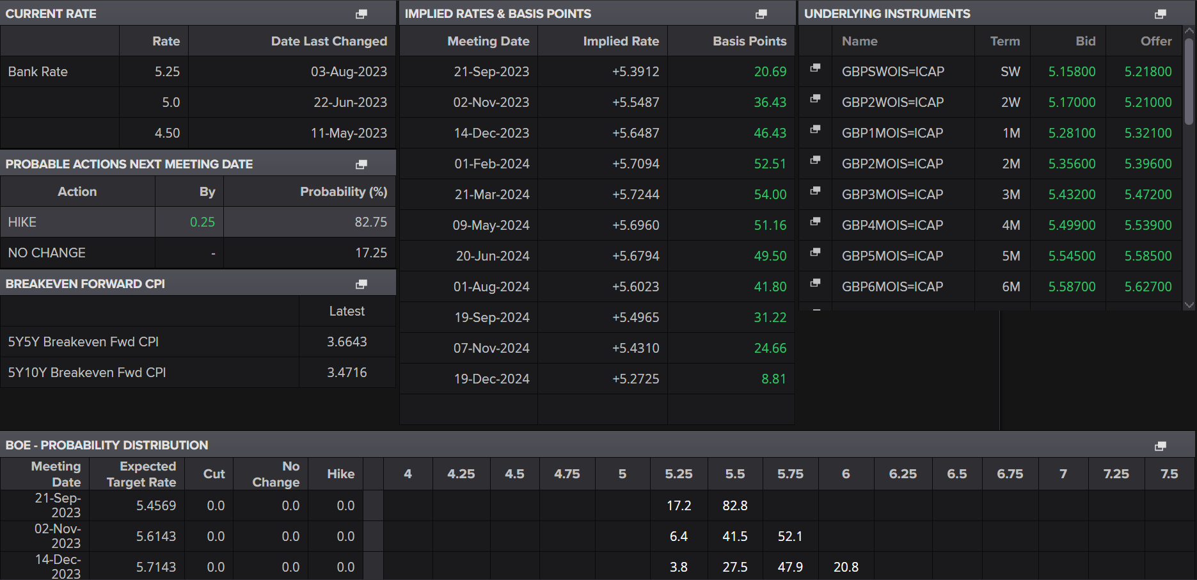Click the Expected Target Rate column header
Screen dimensions: 1197x580
click(x=141, y=474)
